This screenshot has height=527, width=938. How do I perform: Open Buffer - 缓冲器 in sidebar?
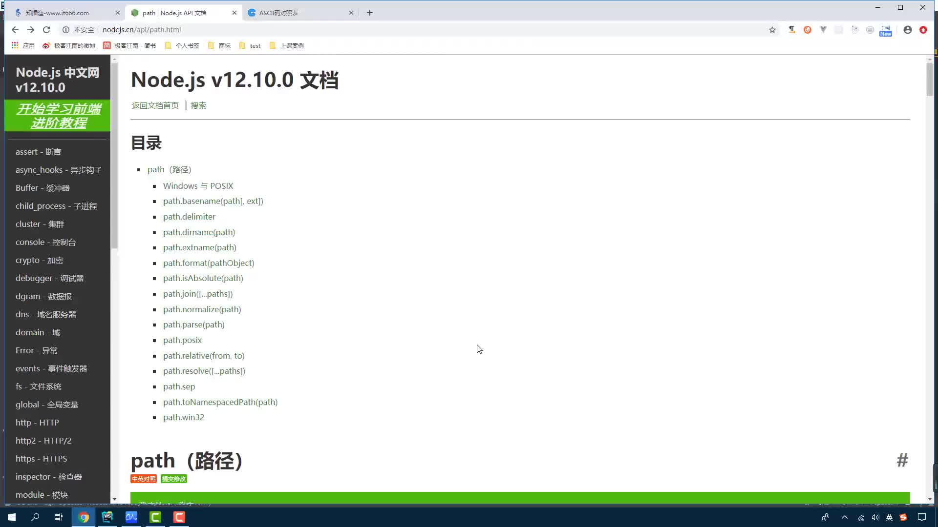[x=43, y=188]
